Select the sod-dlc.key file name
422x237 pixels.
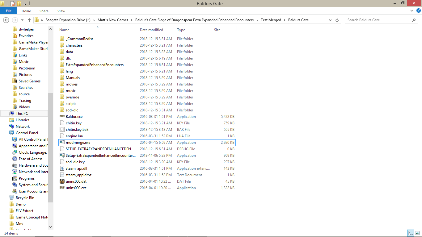[x=75, y=162]
